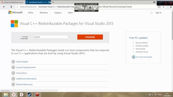This screenshot has width=173, height=97.
Task: Click the browser back arrow
Action: coord(4,7)
